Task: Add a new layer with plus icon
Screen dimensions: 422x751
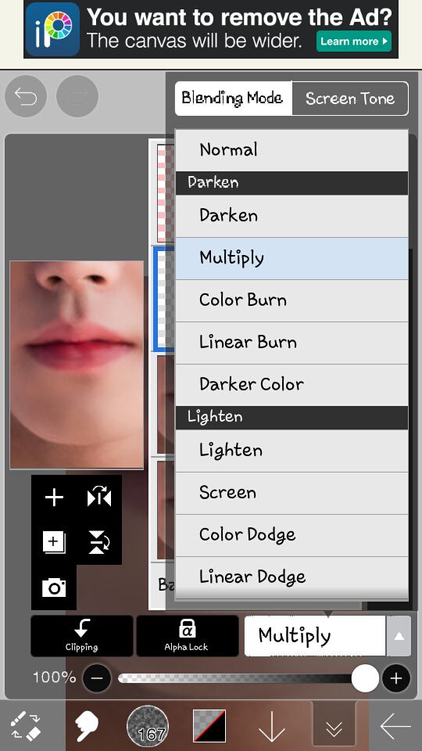Action: pyautogui.click(x=54, y=498)
